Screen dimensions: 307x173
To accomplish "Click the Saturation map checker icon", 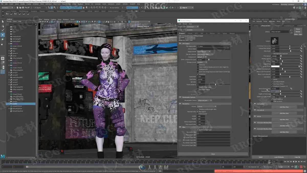I will click(x=301, y=77).
